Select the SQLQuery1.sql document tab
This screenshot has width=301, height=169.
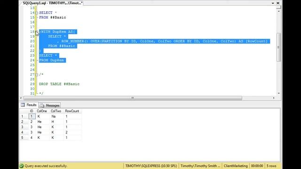52,3
